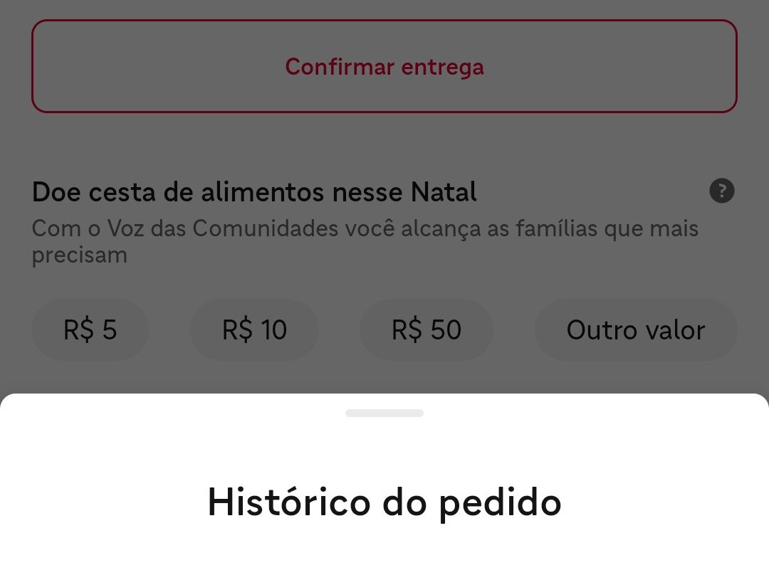The height and width of the screenshot is (575, 769).
Task: Show info about the Natal food donation
Action: [721, 191]
